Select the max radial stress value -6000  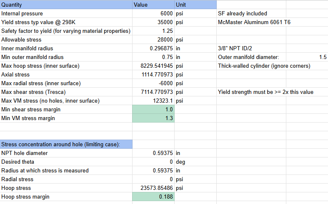[x=153, y=83]
